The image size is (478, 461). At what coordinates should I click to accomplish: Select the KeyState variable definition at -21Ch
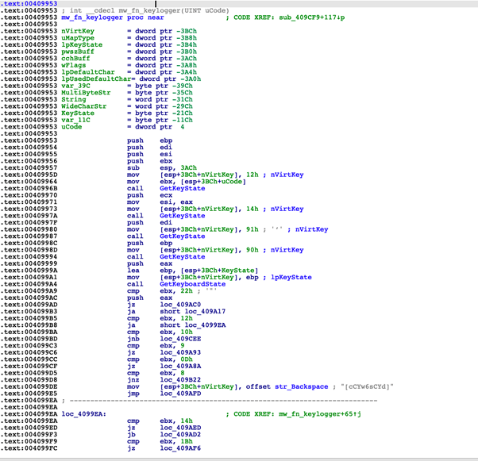tap(78, 113)
